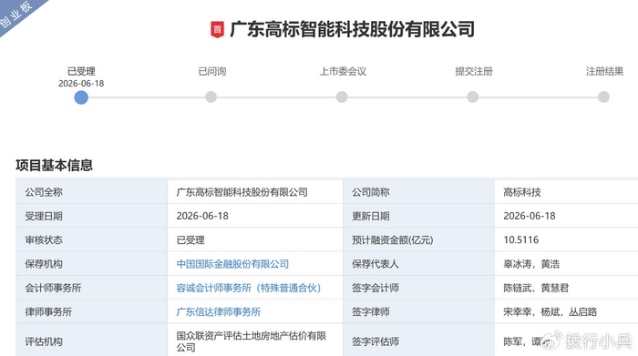The height and width of the screenshot is (356, 638).
Task: Click the 国众联资产评估土地房地产估价有限公司 value
Action: tap(251, 341)
